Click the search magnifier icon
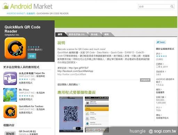The width and height of the screenshot is (178, 135). click(x=172, y=7)
